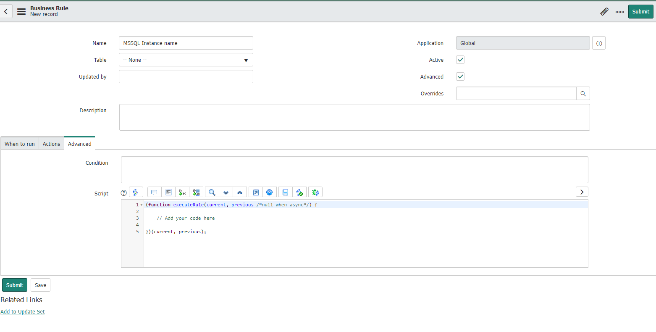Click the "// Add your code here" script line
This screenshot has height=332, width=656.
point(186,219)
